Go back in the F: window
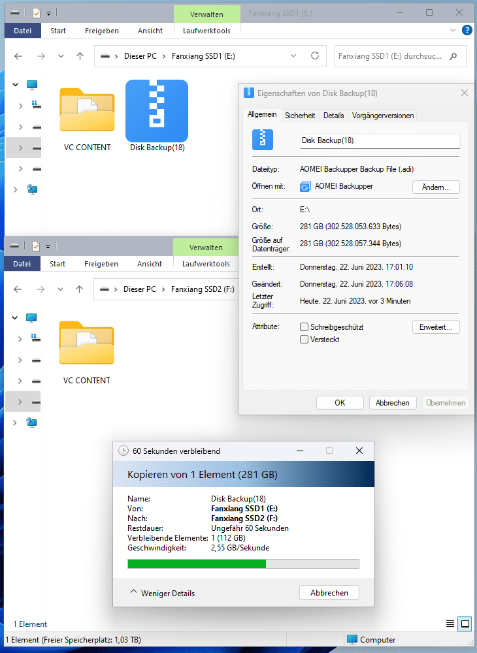 point(18,289)
